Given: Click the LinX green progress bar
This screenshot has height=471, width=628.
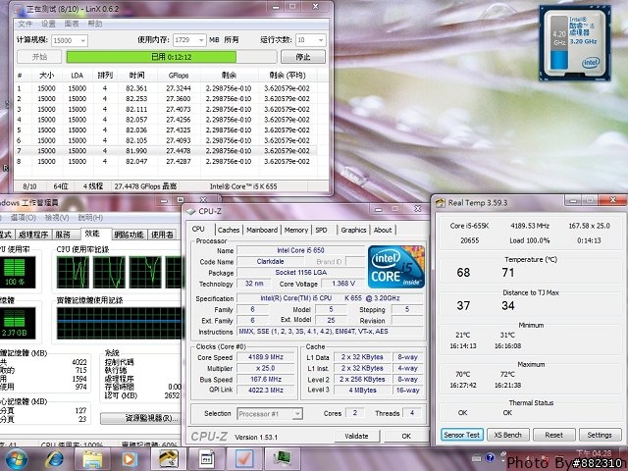Looking at the screenshot, I should 172,57.
